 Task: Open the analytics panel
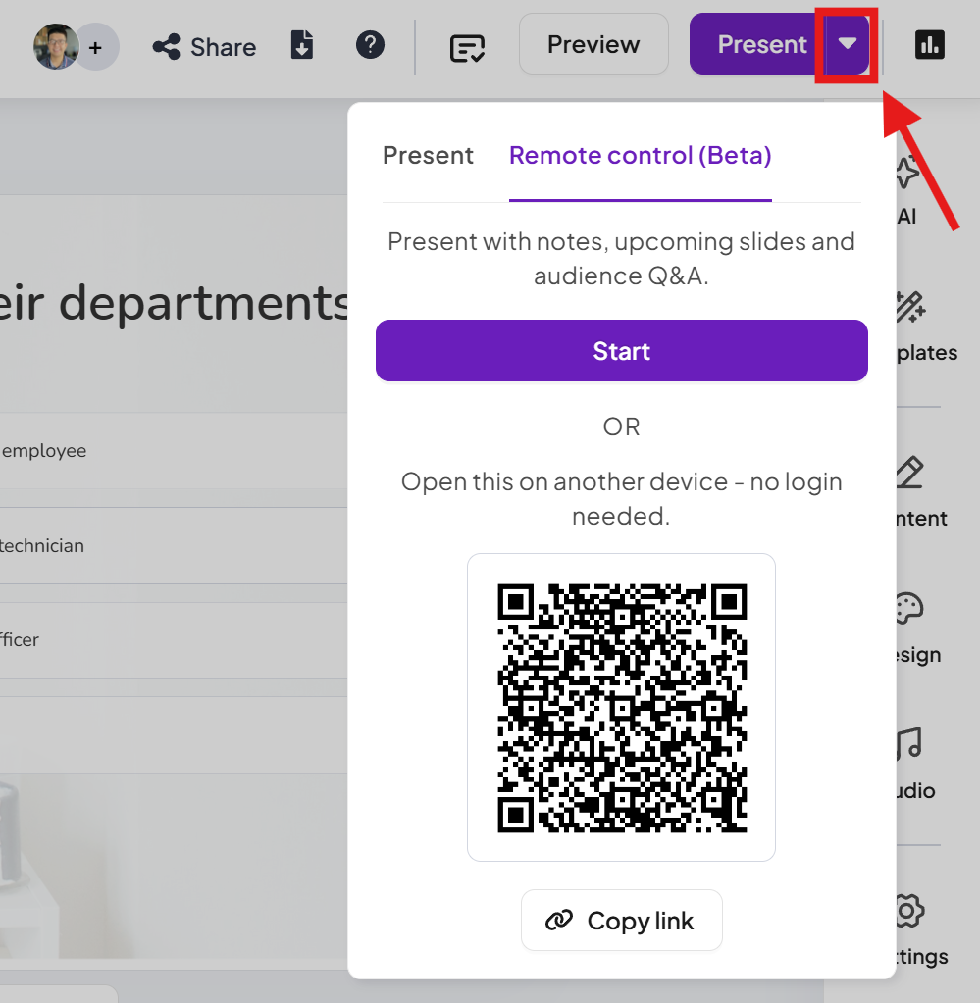click(x=929, y=44)
